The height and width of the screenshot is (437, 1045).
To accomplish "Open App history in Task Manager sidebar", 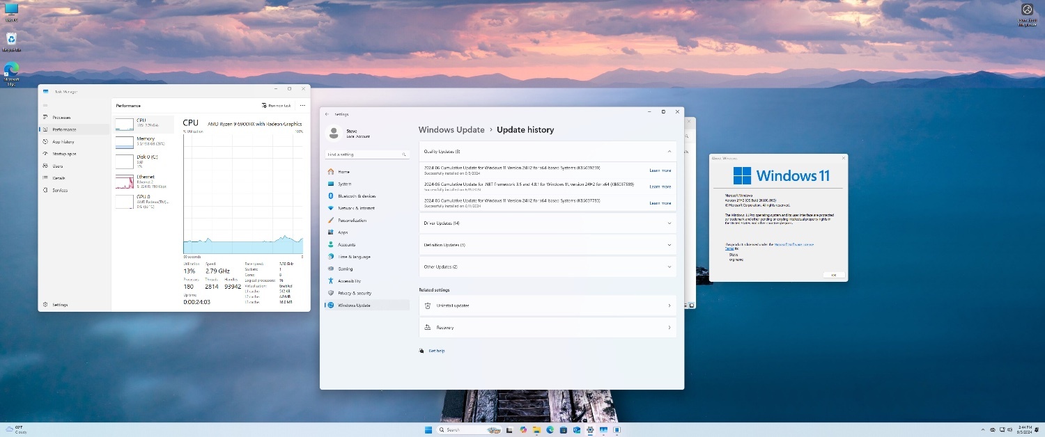I will tap(63, 142).
